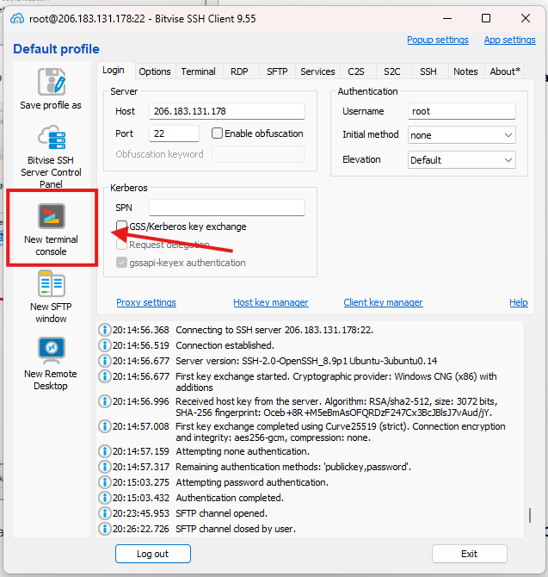Viewport: 548px width, 577px height.
Task: Open the S2C tab
Action: tap(391, 71)
